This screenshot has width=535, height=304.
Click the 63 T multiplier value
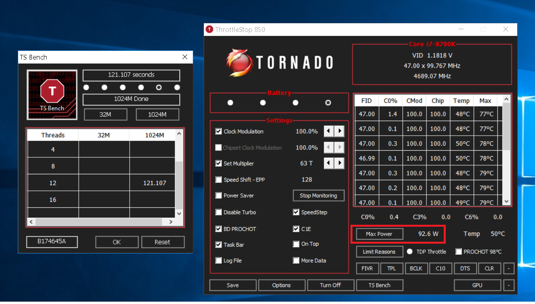click(x=306, y=163)
